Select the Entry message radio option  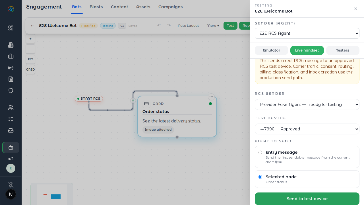tap(260, 153)
